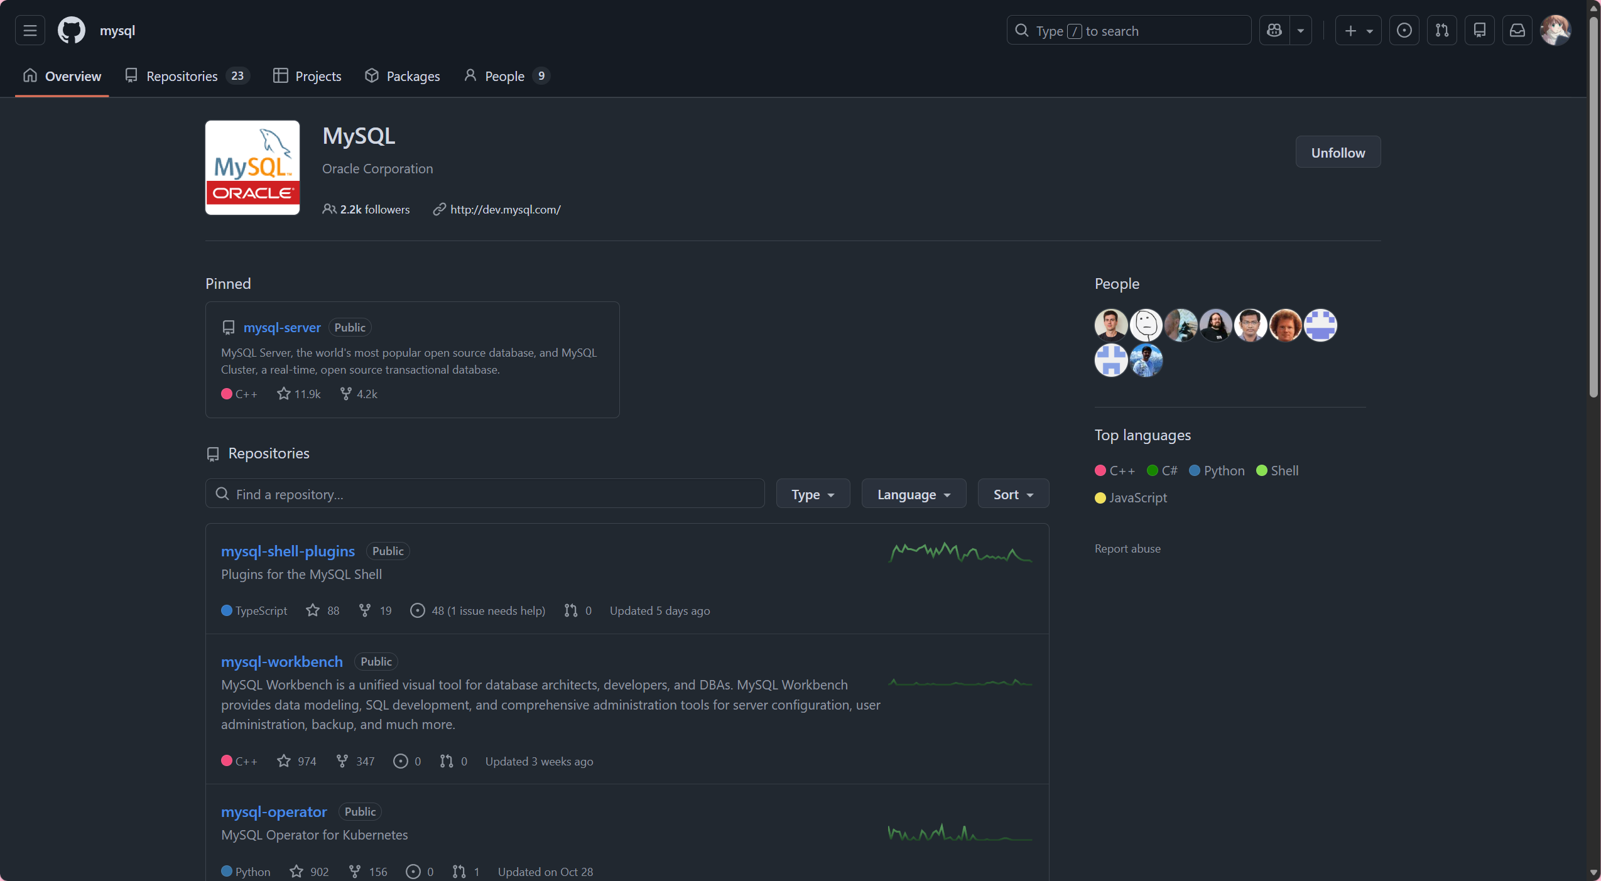This screenshot has width=1601, height=881.
Task: View the 11.9k stargazers of mysql-server
Action: pyautogui.click(x=299, y=394)
